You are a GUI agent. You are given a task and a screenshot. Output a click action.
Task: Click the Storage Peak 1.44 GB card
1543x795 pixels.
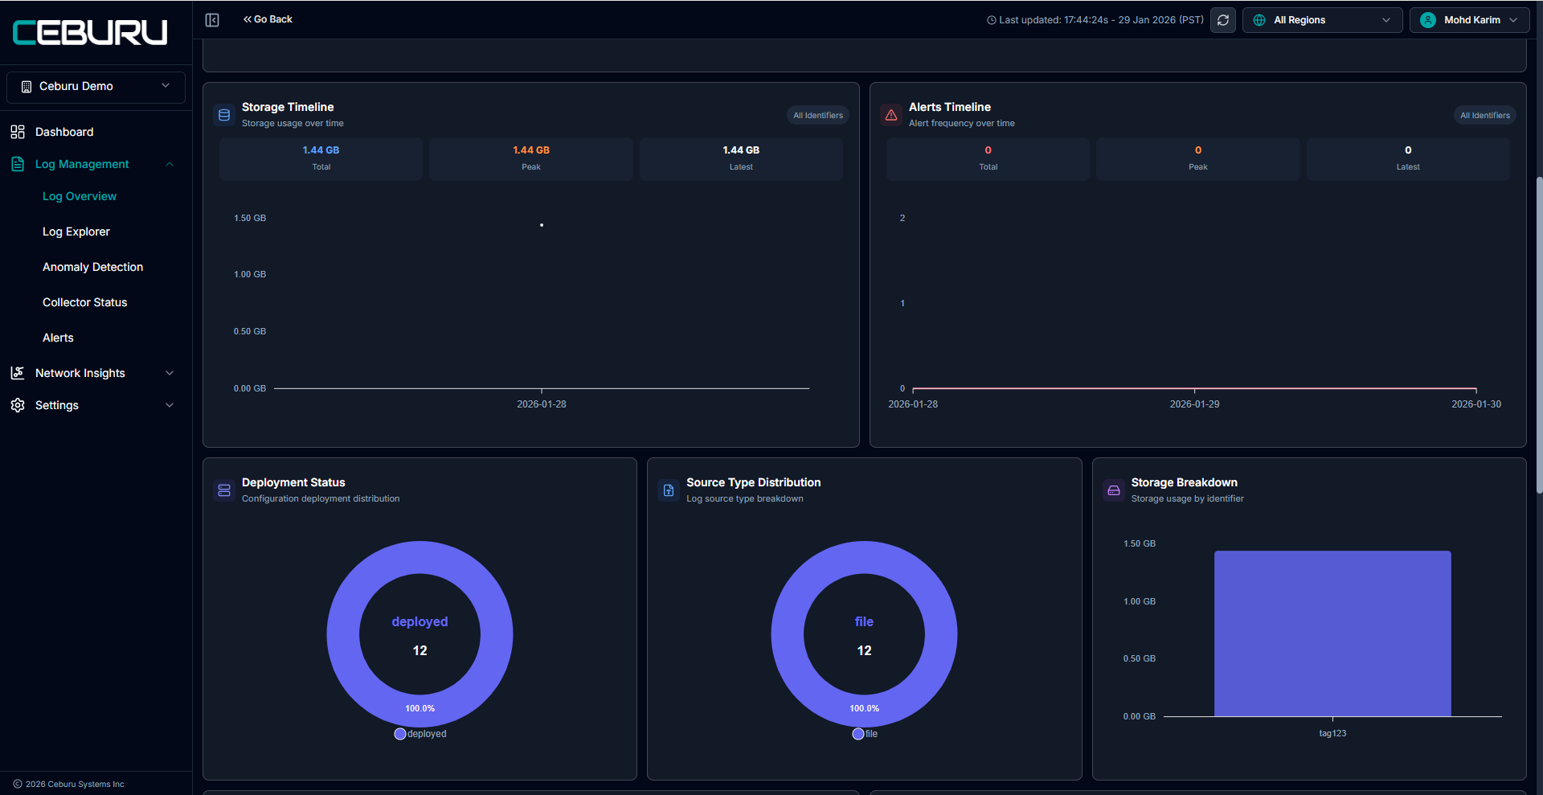[531, 158]
